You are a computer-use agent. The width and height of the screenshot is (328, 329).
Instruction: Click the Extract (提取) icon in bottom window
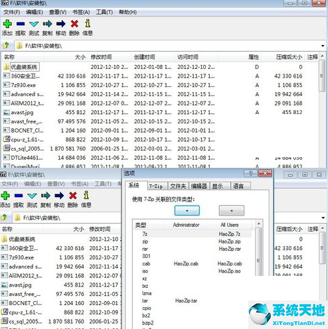(x=19, y=196)
